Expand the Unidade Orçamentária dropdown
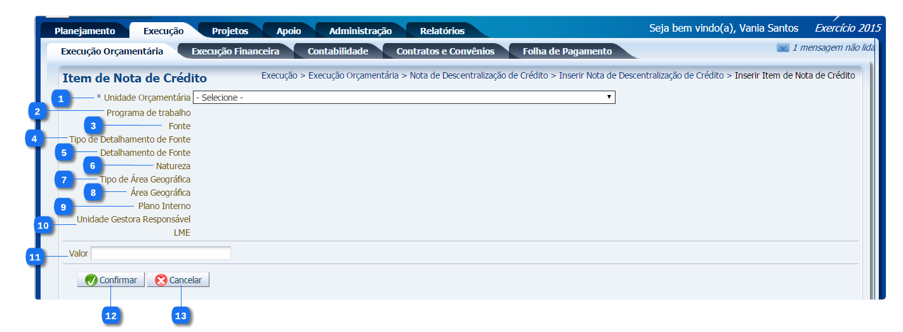Image resolution: width=903 pixels, height=332 pixels. click(x=404, y=98)
